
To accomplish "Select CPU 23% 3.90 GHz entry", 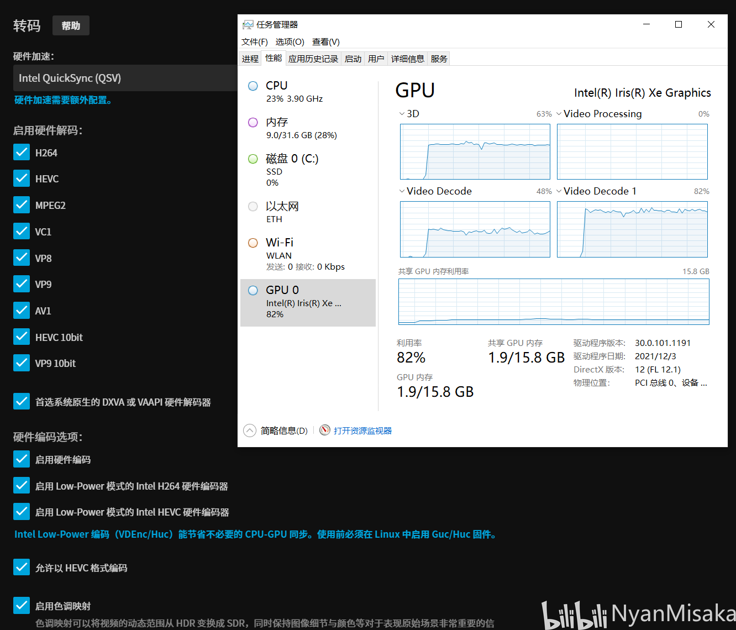I will pos(308,92).
